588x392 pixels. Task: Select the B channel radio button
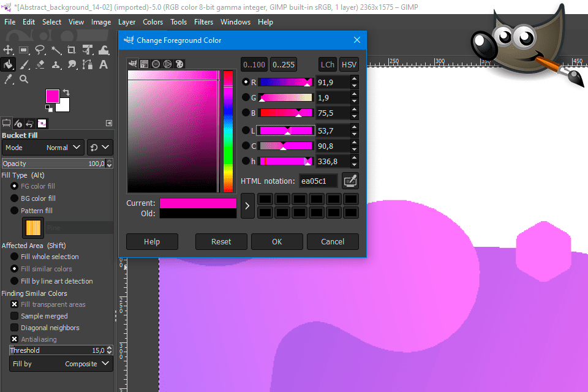[246, 113]
